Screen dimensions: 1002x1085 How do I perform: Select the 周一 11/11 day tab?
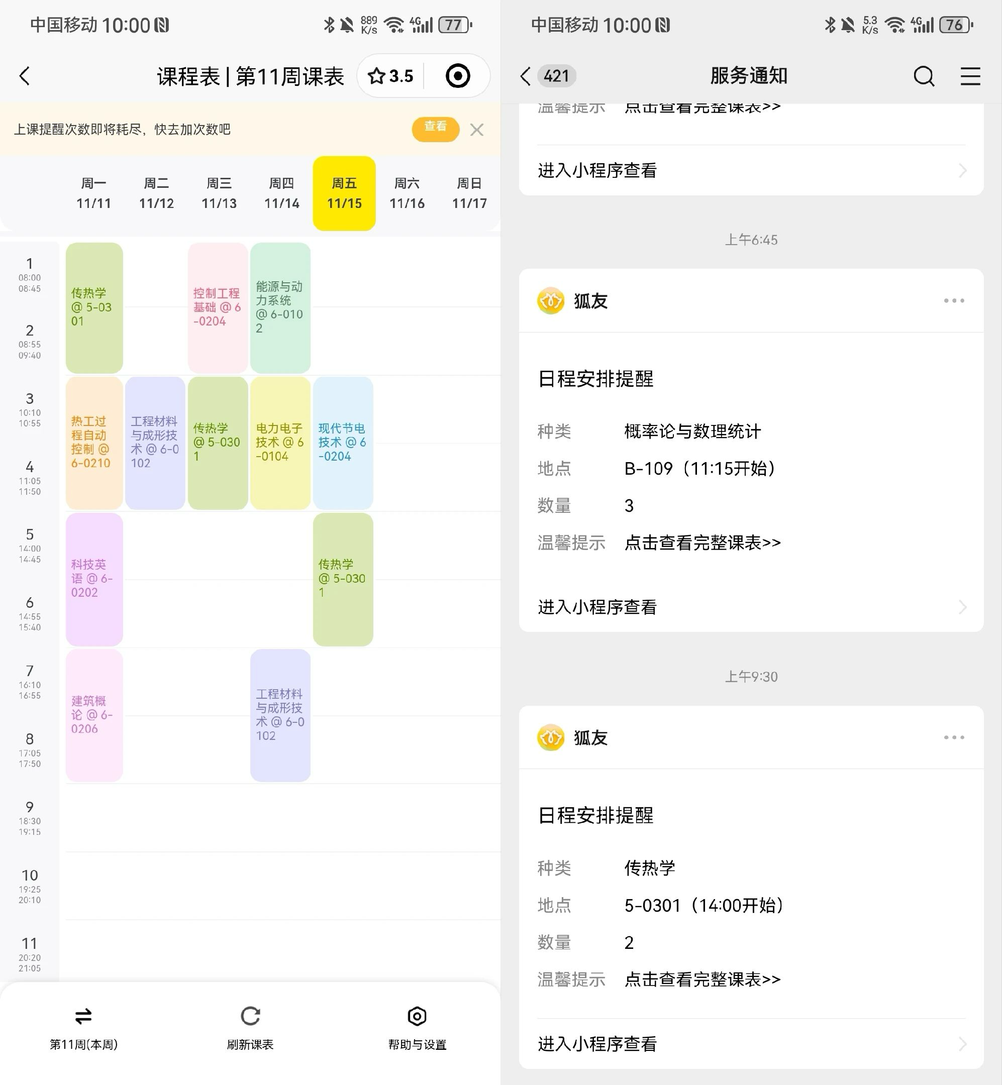(94, 193)
